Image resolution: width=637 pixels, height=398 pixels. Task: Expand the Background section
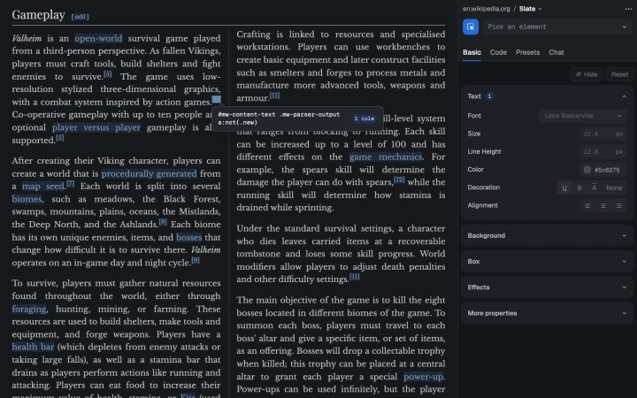pyautogui.click(x=547, y=235)
